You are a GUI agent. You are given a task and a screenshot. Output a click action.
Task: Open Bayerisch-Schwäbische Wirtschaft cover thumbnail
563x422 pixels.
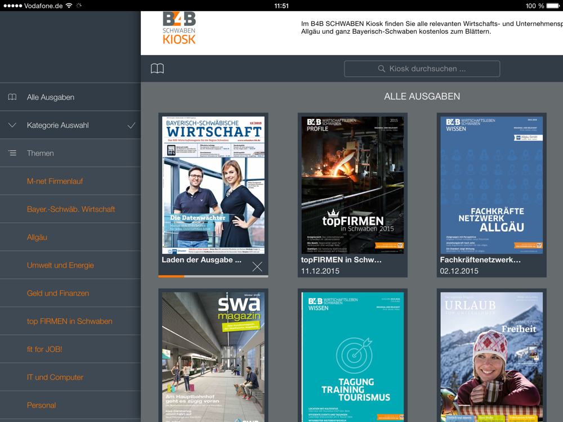pyautogui.click(x=213, y=185)
